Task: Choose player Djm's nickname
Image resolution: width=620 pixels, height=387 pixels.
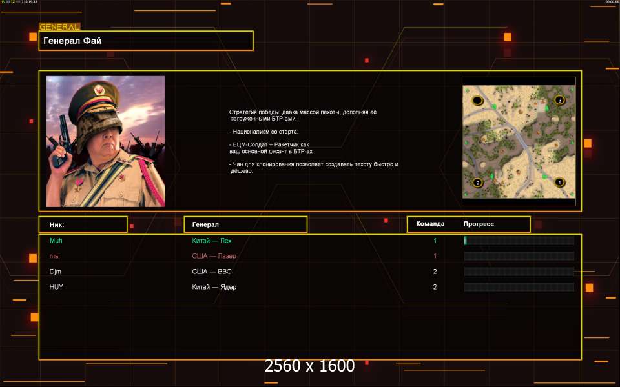Action: [x=56, y=272]
